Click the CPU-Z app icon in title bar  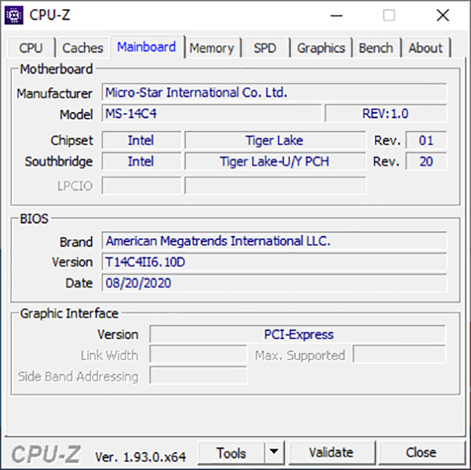pos(14,15)
